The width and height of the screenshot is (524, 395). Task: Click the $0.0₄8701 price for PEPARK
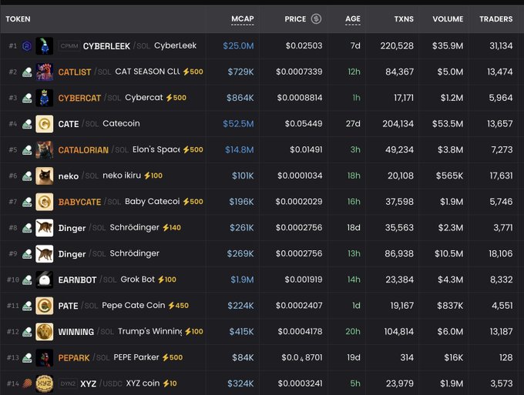coord(302,357)
